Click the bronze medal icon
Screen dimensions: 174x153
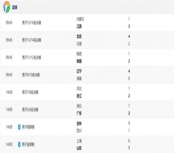(x=19, y=127)
